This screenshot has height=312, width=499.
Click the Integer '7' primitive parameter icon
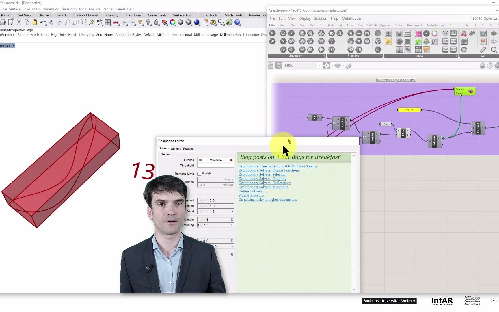(x=332, y=42)
